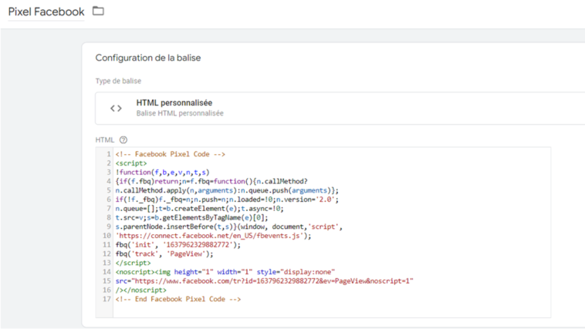The width and height of the screenshot is (585, 329).
Task: Click the !function(f,b,e,v,n,t,s) line
Action: point(163,172)
